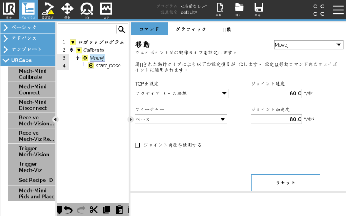The width and height of the screenshot is (346, 216).
Task: Expand the ベーシック section
Action: coord(28,28)
